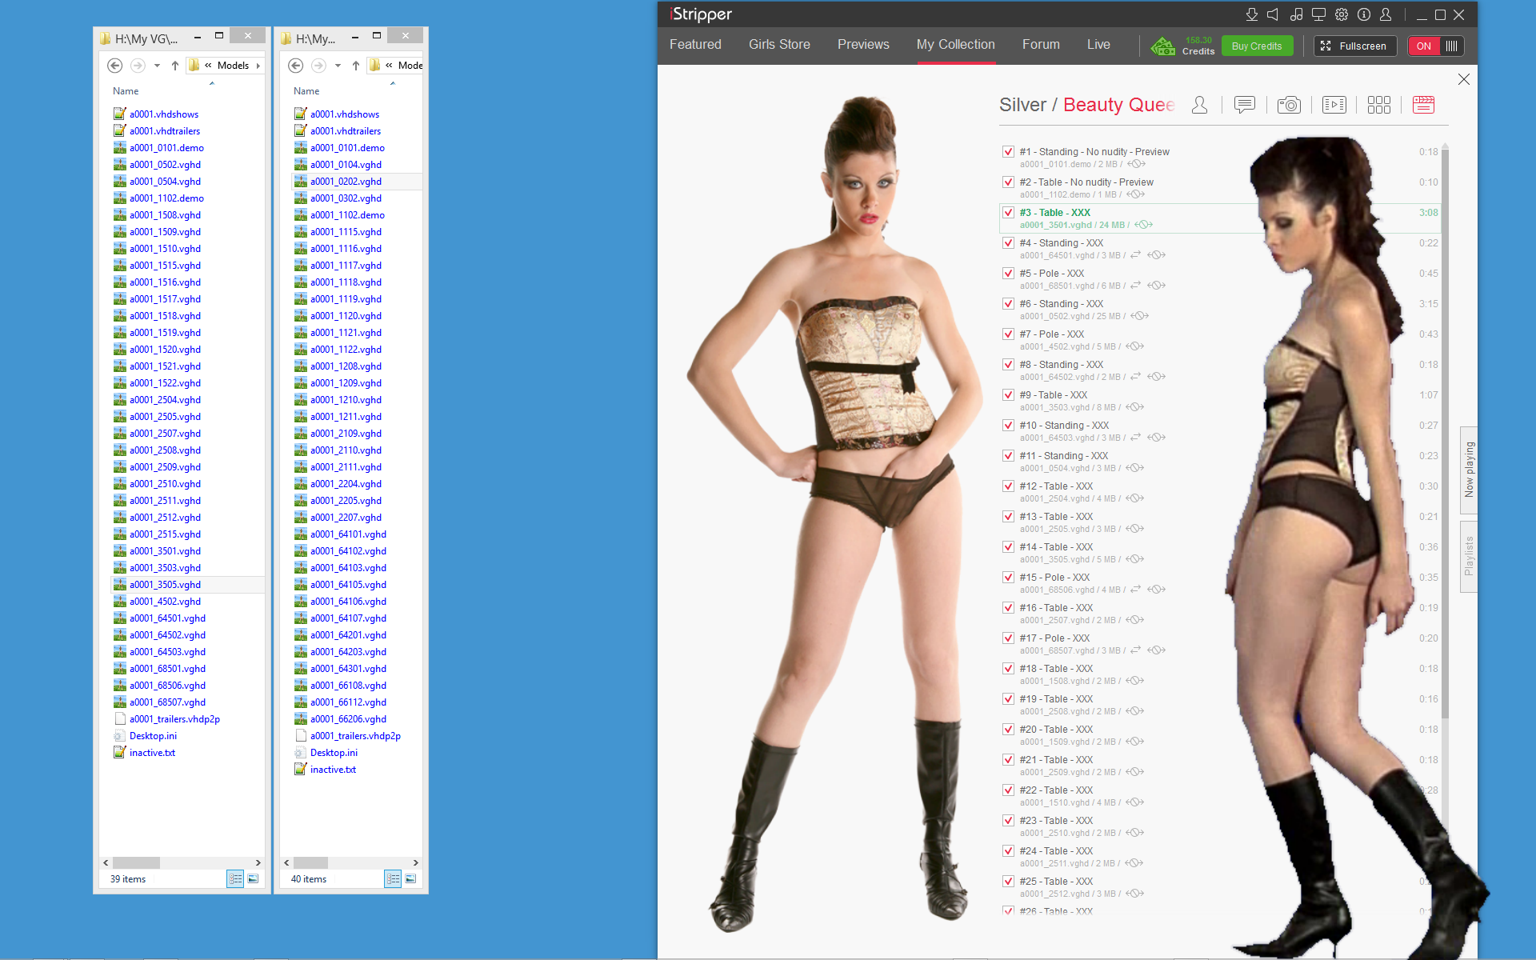Image resolution: width=1536 pixels, height=960 pixels.
Task: Click the red clapperboard clips icon
Action: click(x=1423, y=105)
